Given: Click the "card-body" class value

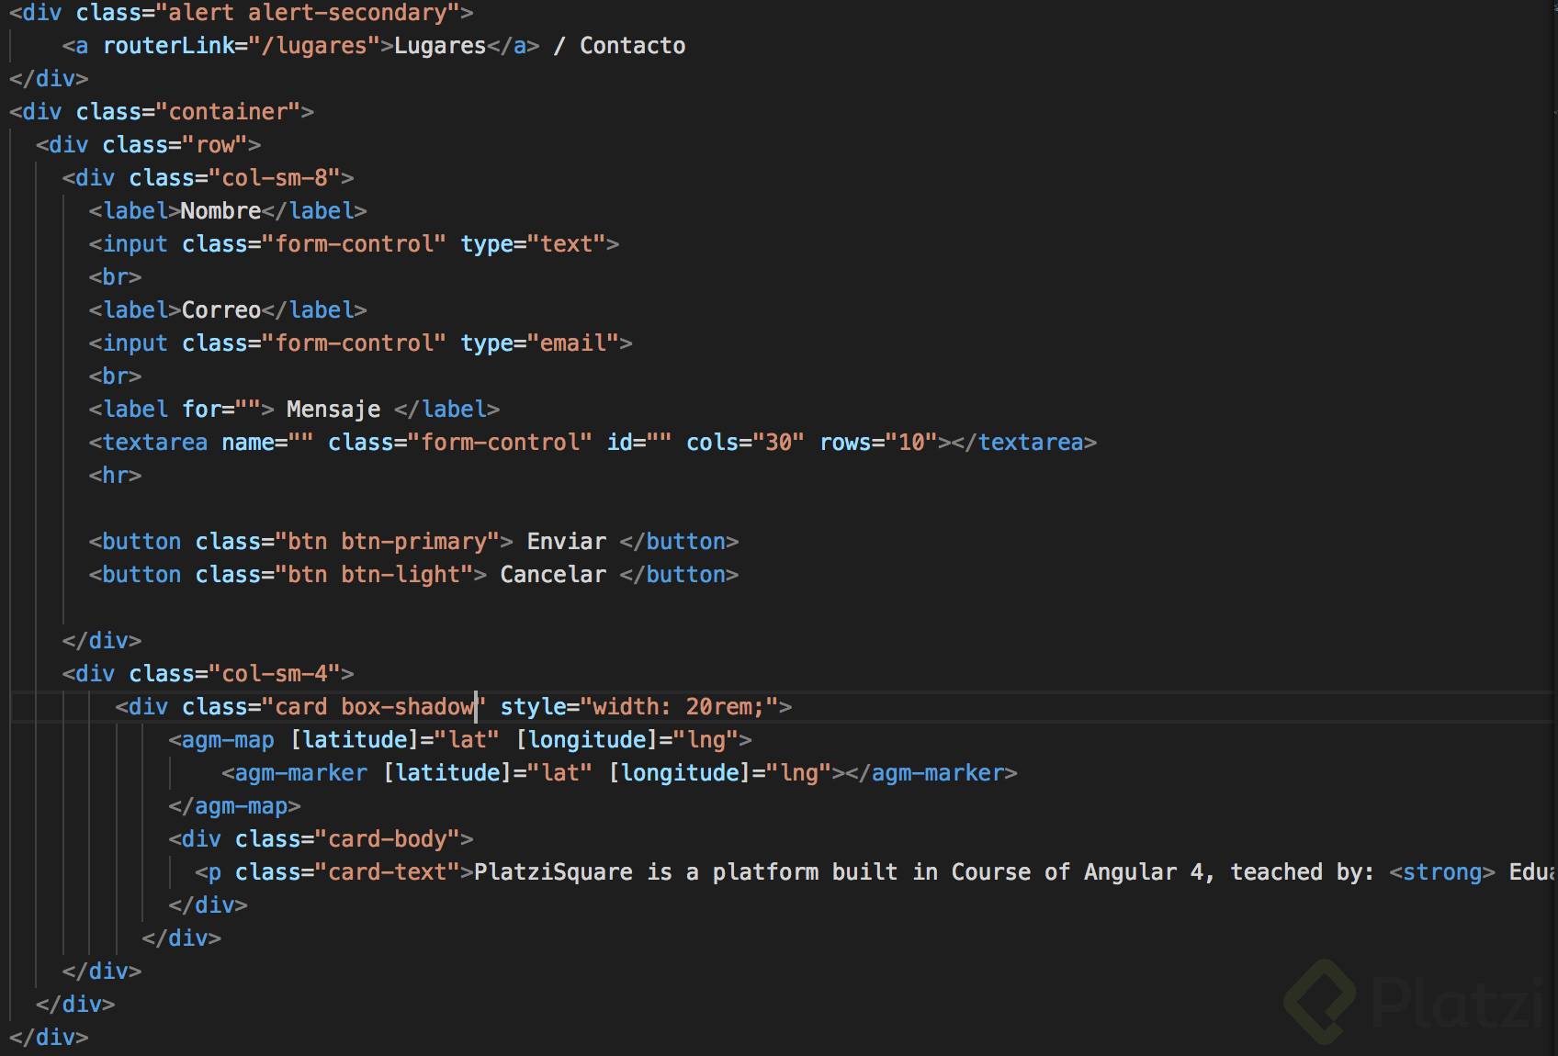Looking at the screenshot, I should tap(387, 839).
